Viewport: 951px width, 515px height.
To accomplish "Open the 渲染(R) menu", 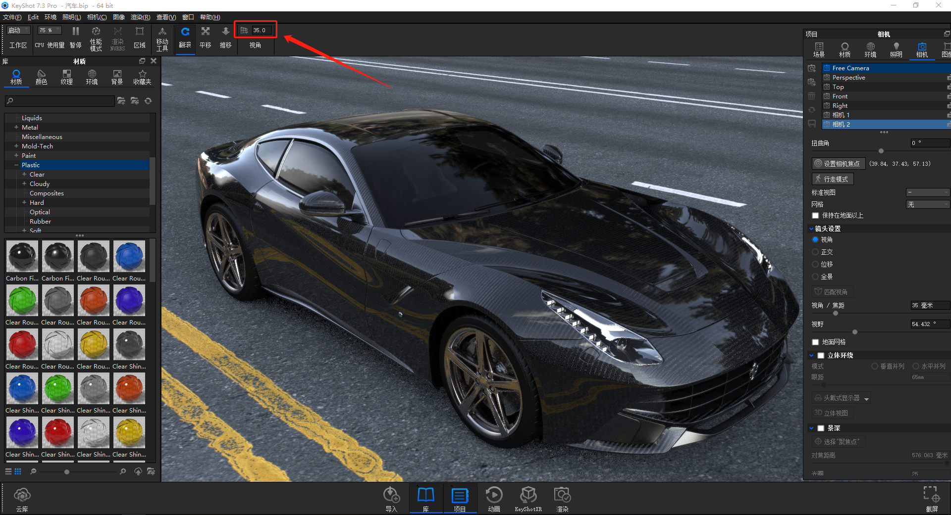I will pyautogui.click(x=140, y=17).
